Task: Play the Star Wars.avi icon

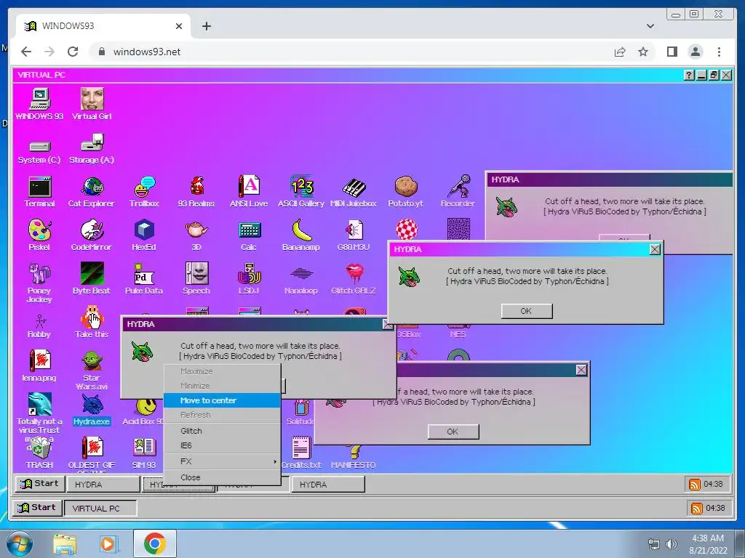Action: pyautogui.click(x=92, y=371)
